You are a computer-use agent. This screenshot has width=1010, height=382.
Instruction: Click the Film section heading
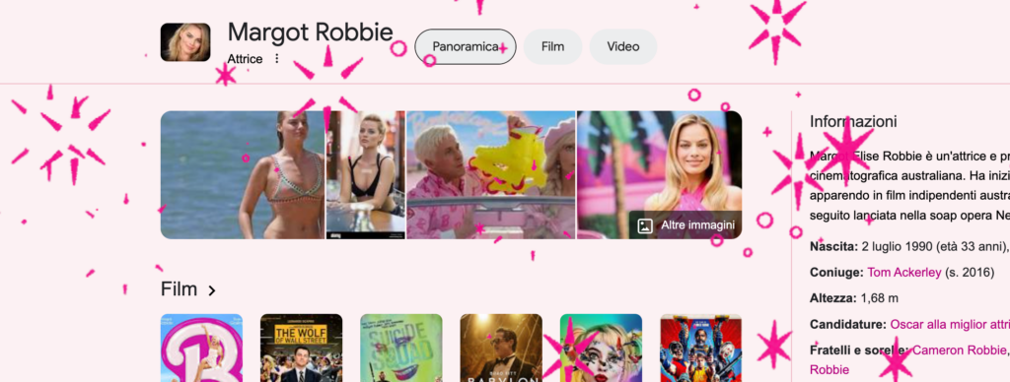tap(180, 289)
